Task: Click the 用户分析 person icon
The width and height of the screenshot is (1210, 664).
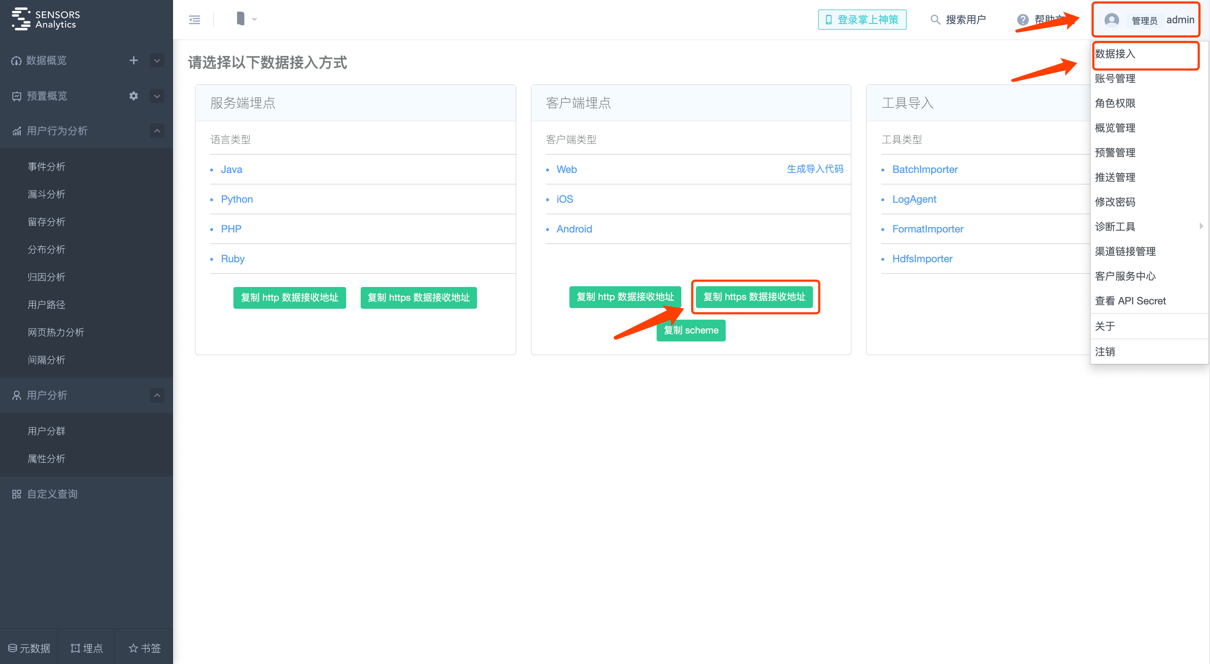Action: [17, 395]
